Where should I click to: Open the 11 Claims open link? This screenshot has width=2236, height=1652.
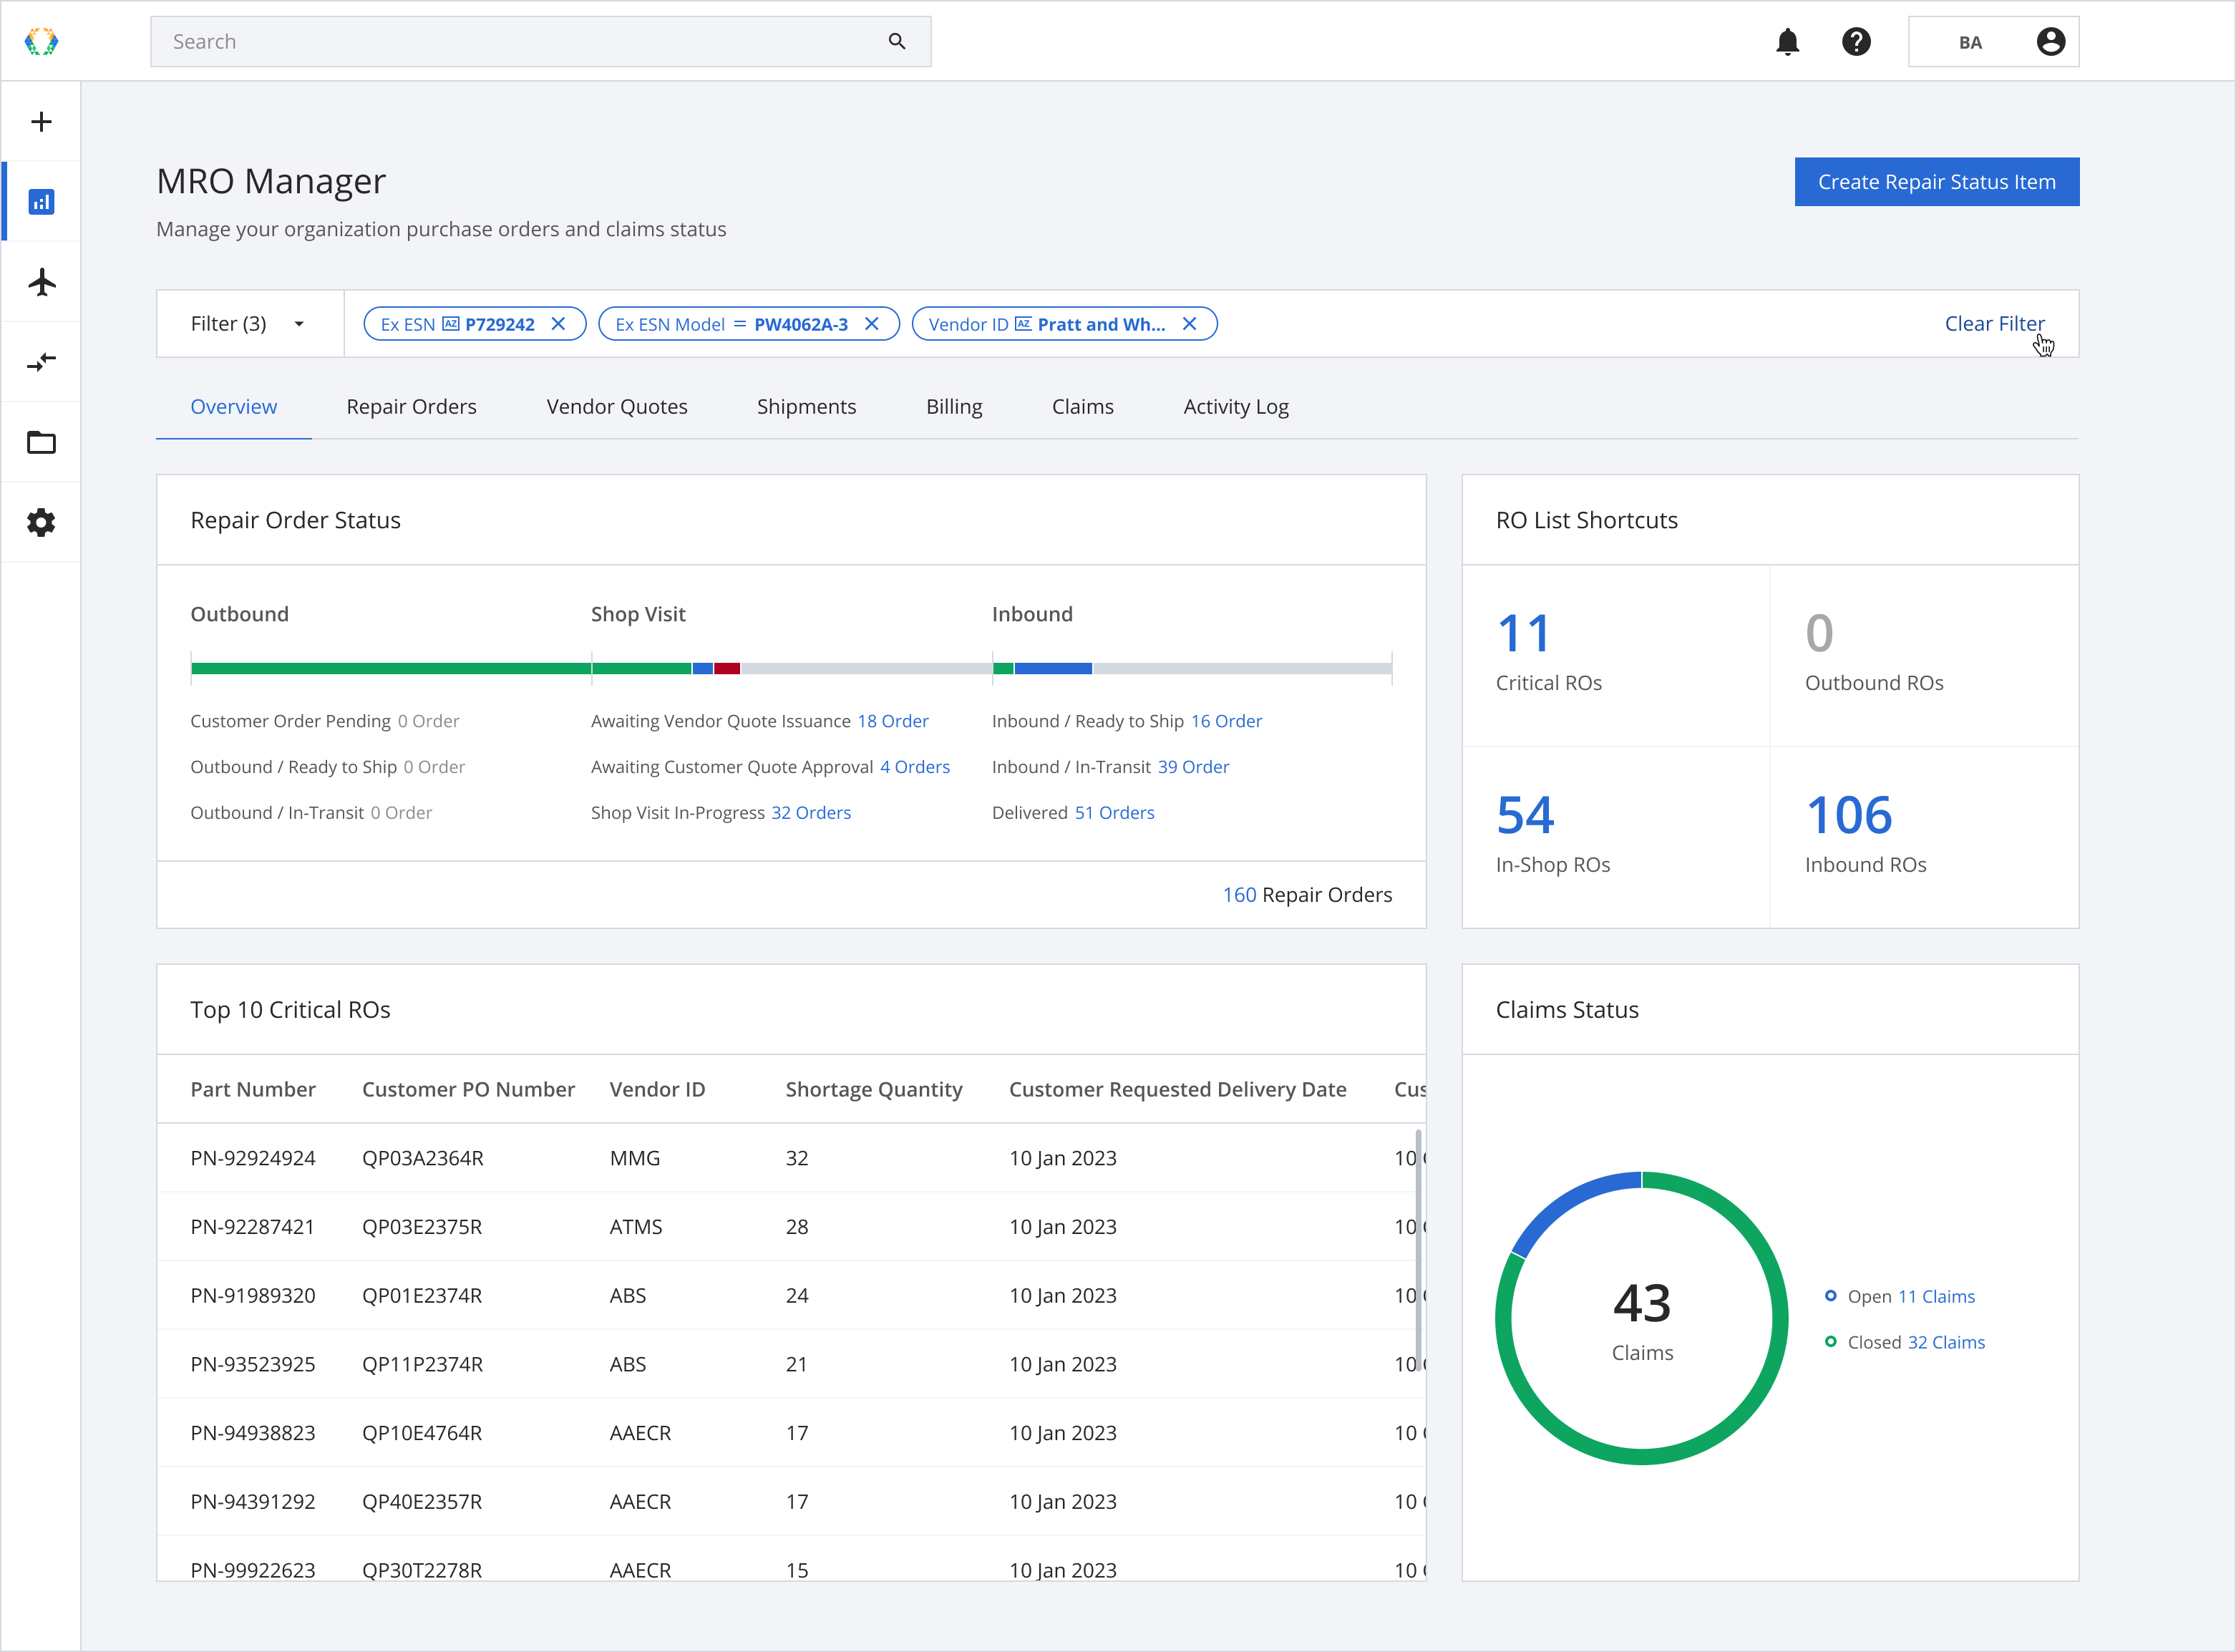click(x=1936, y=1297)
